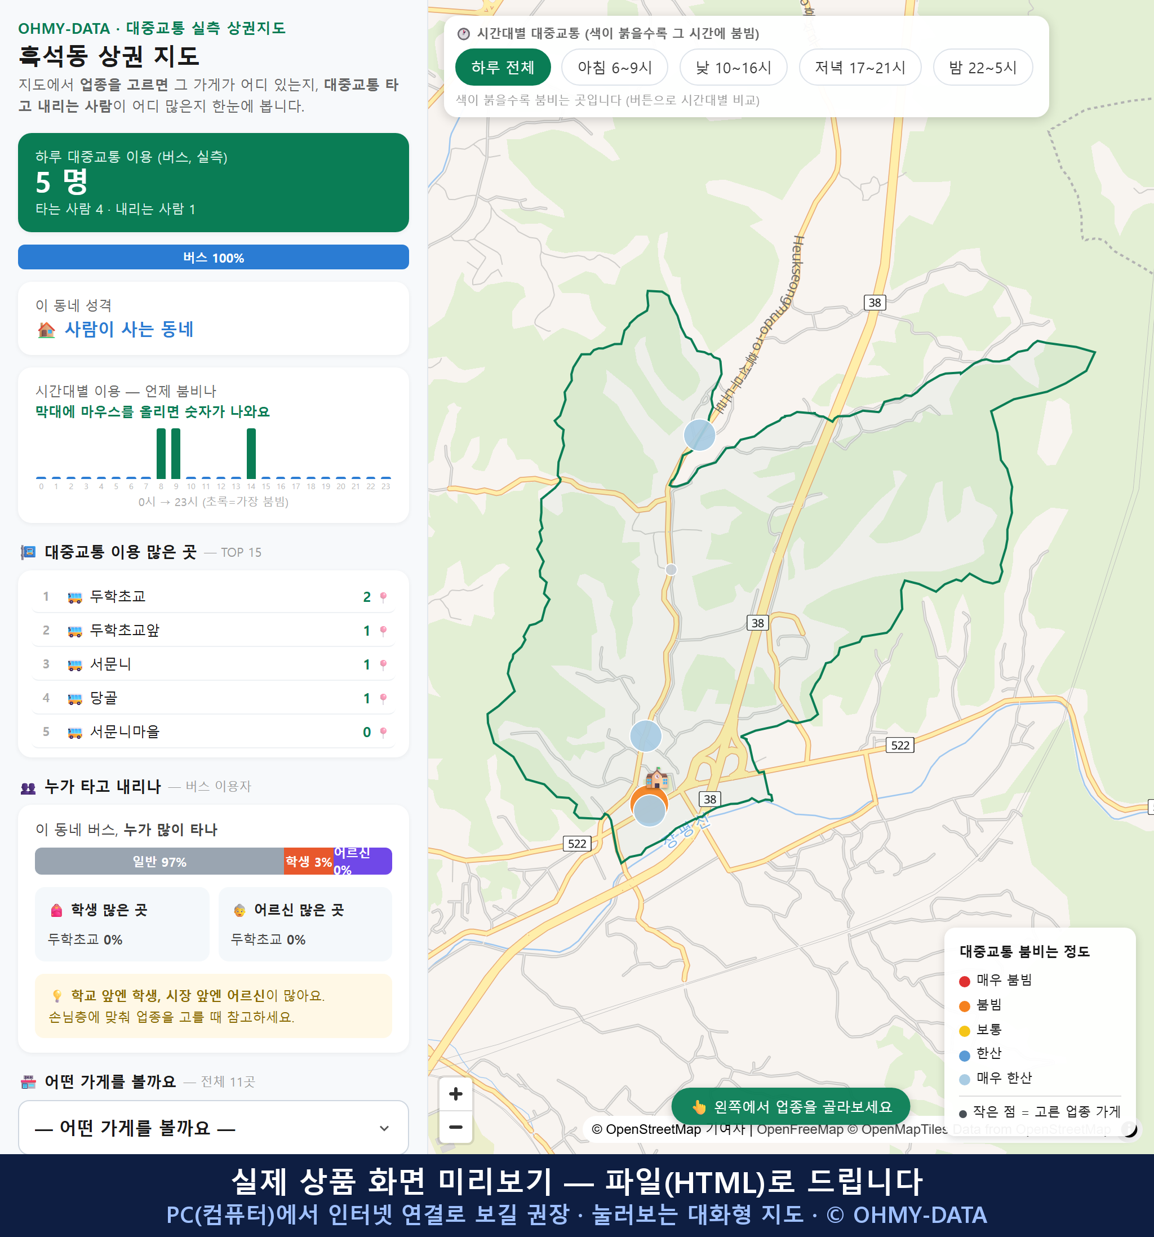Viewport: 1154px width, 1237px height.
Task: Open the OpenFreeMap attribution link
Action: tap(800, 1129)
